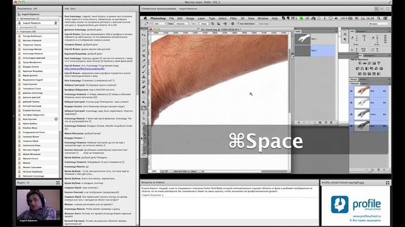
Task: Open the Info panel menu
Action: pyautogui.click(x=389, y=31)
